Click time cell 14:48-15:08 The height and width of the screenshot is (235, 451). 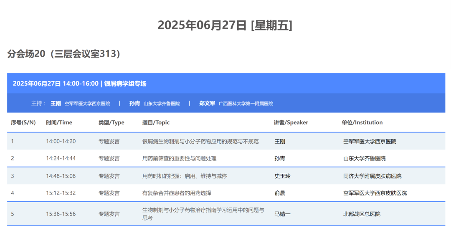[x=61, y=176]
